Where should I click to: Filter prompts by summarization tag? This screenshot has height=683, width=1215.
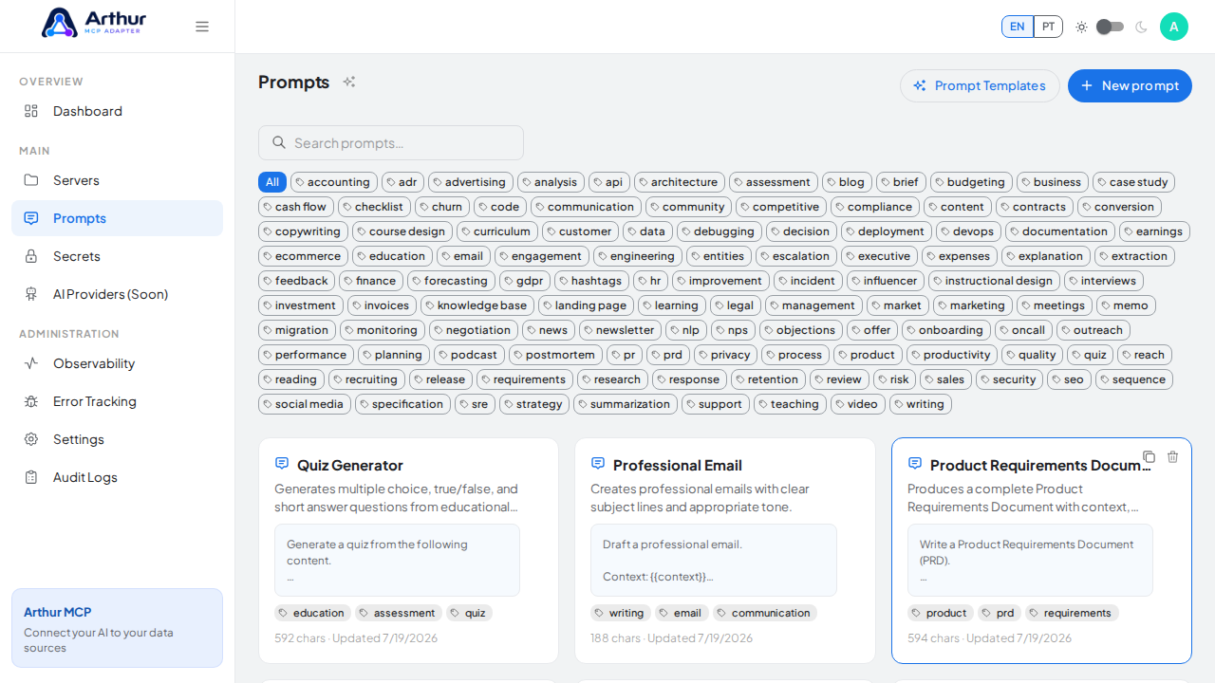[x=626, y=404]
